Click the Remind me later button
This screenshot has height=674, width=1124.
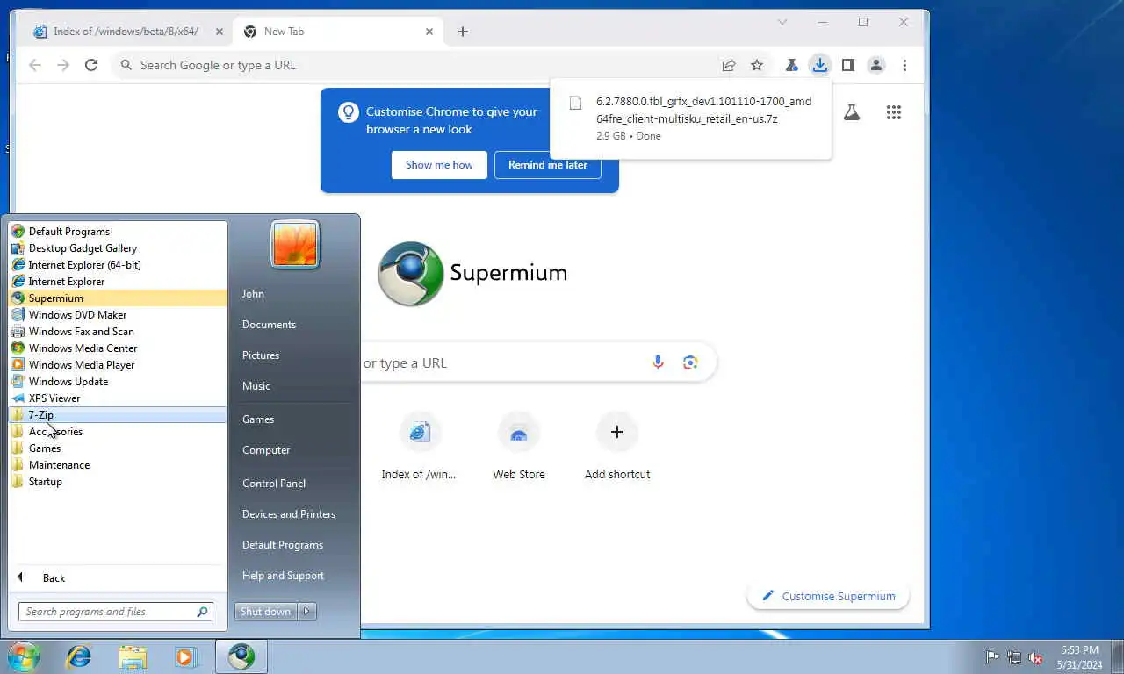[x=548, y=165]
